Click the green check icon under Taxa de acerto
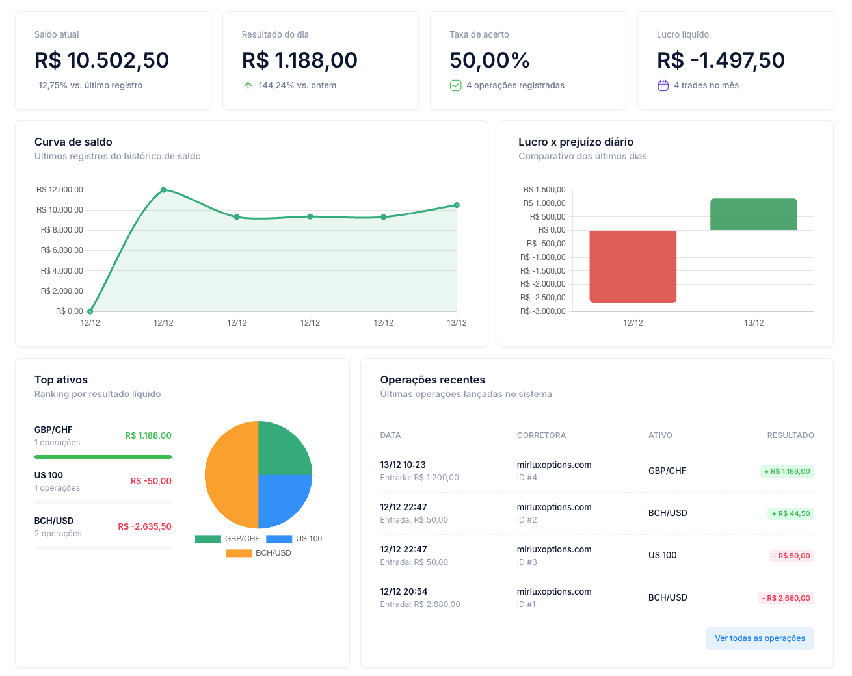Viewport: 852px width, 676px height. pos(455,85)
